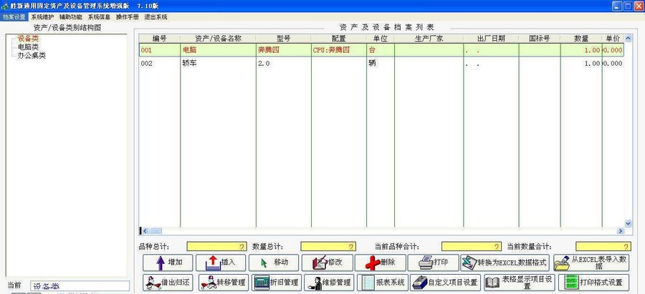
Task: Click the 配置 column header
Action: 339,39
